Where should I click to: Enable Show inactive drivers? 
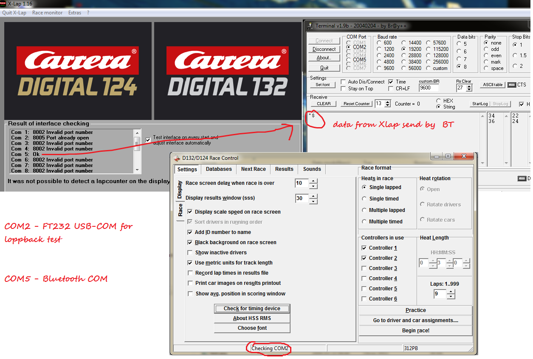190,253
